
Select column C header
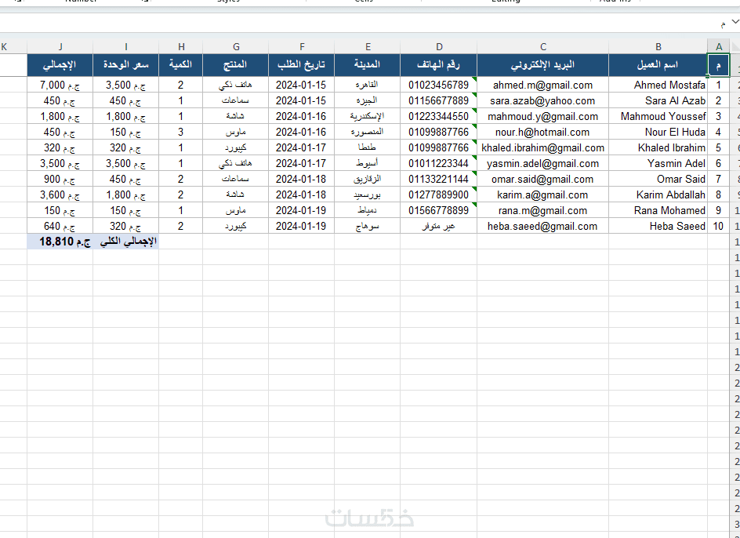point(542,46)
